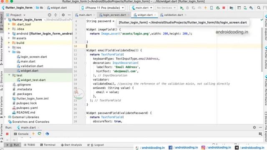Open Device File Explorer side panel
Image resolution: width=267 pixels, height=150 pixels.
click(265, 127)
